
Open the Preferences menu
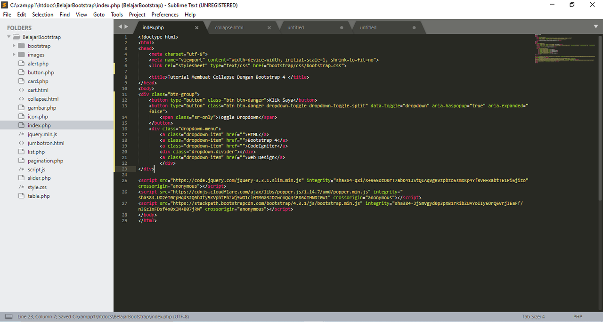point(165,15)
